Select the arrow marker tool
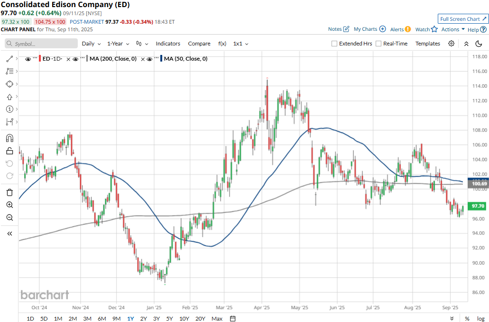 point(9,97)
